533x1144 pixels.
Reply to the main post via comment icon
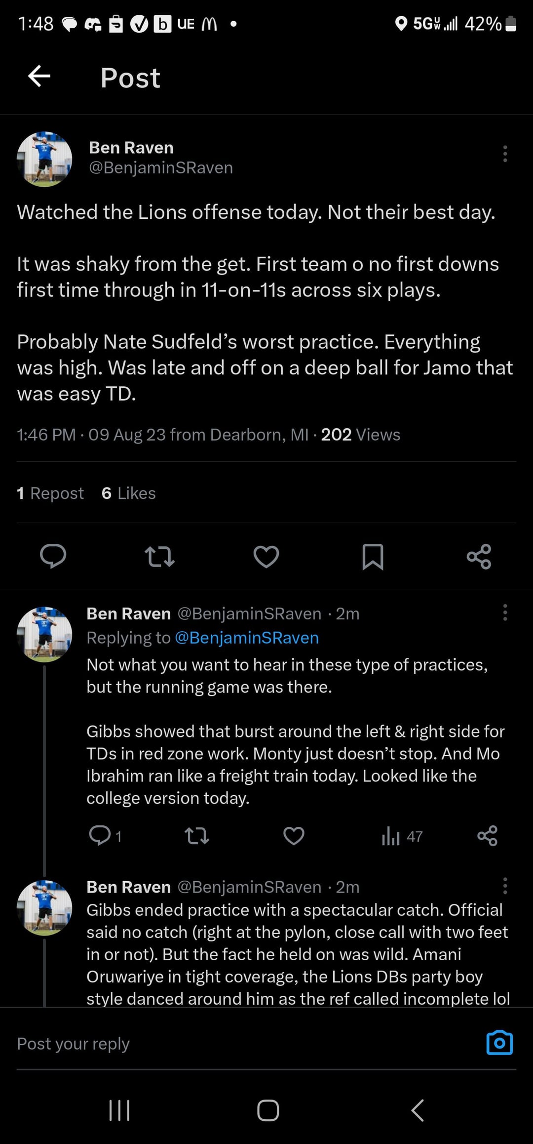coord(53,557)
